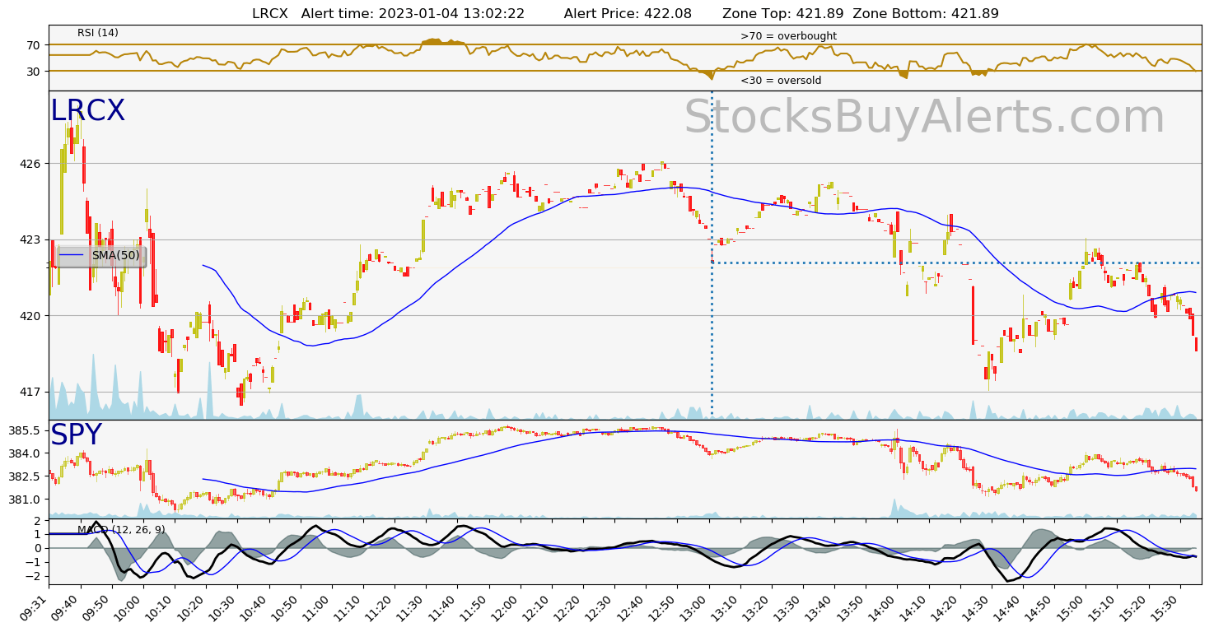Click the 382.5 SPY axis label
Viewport: 1214px width, 632px height.
[25, 476]
